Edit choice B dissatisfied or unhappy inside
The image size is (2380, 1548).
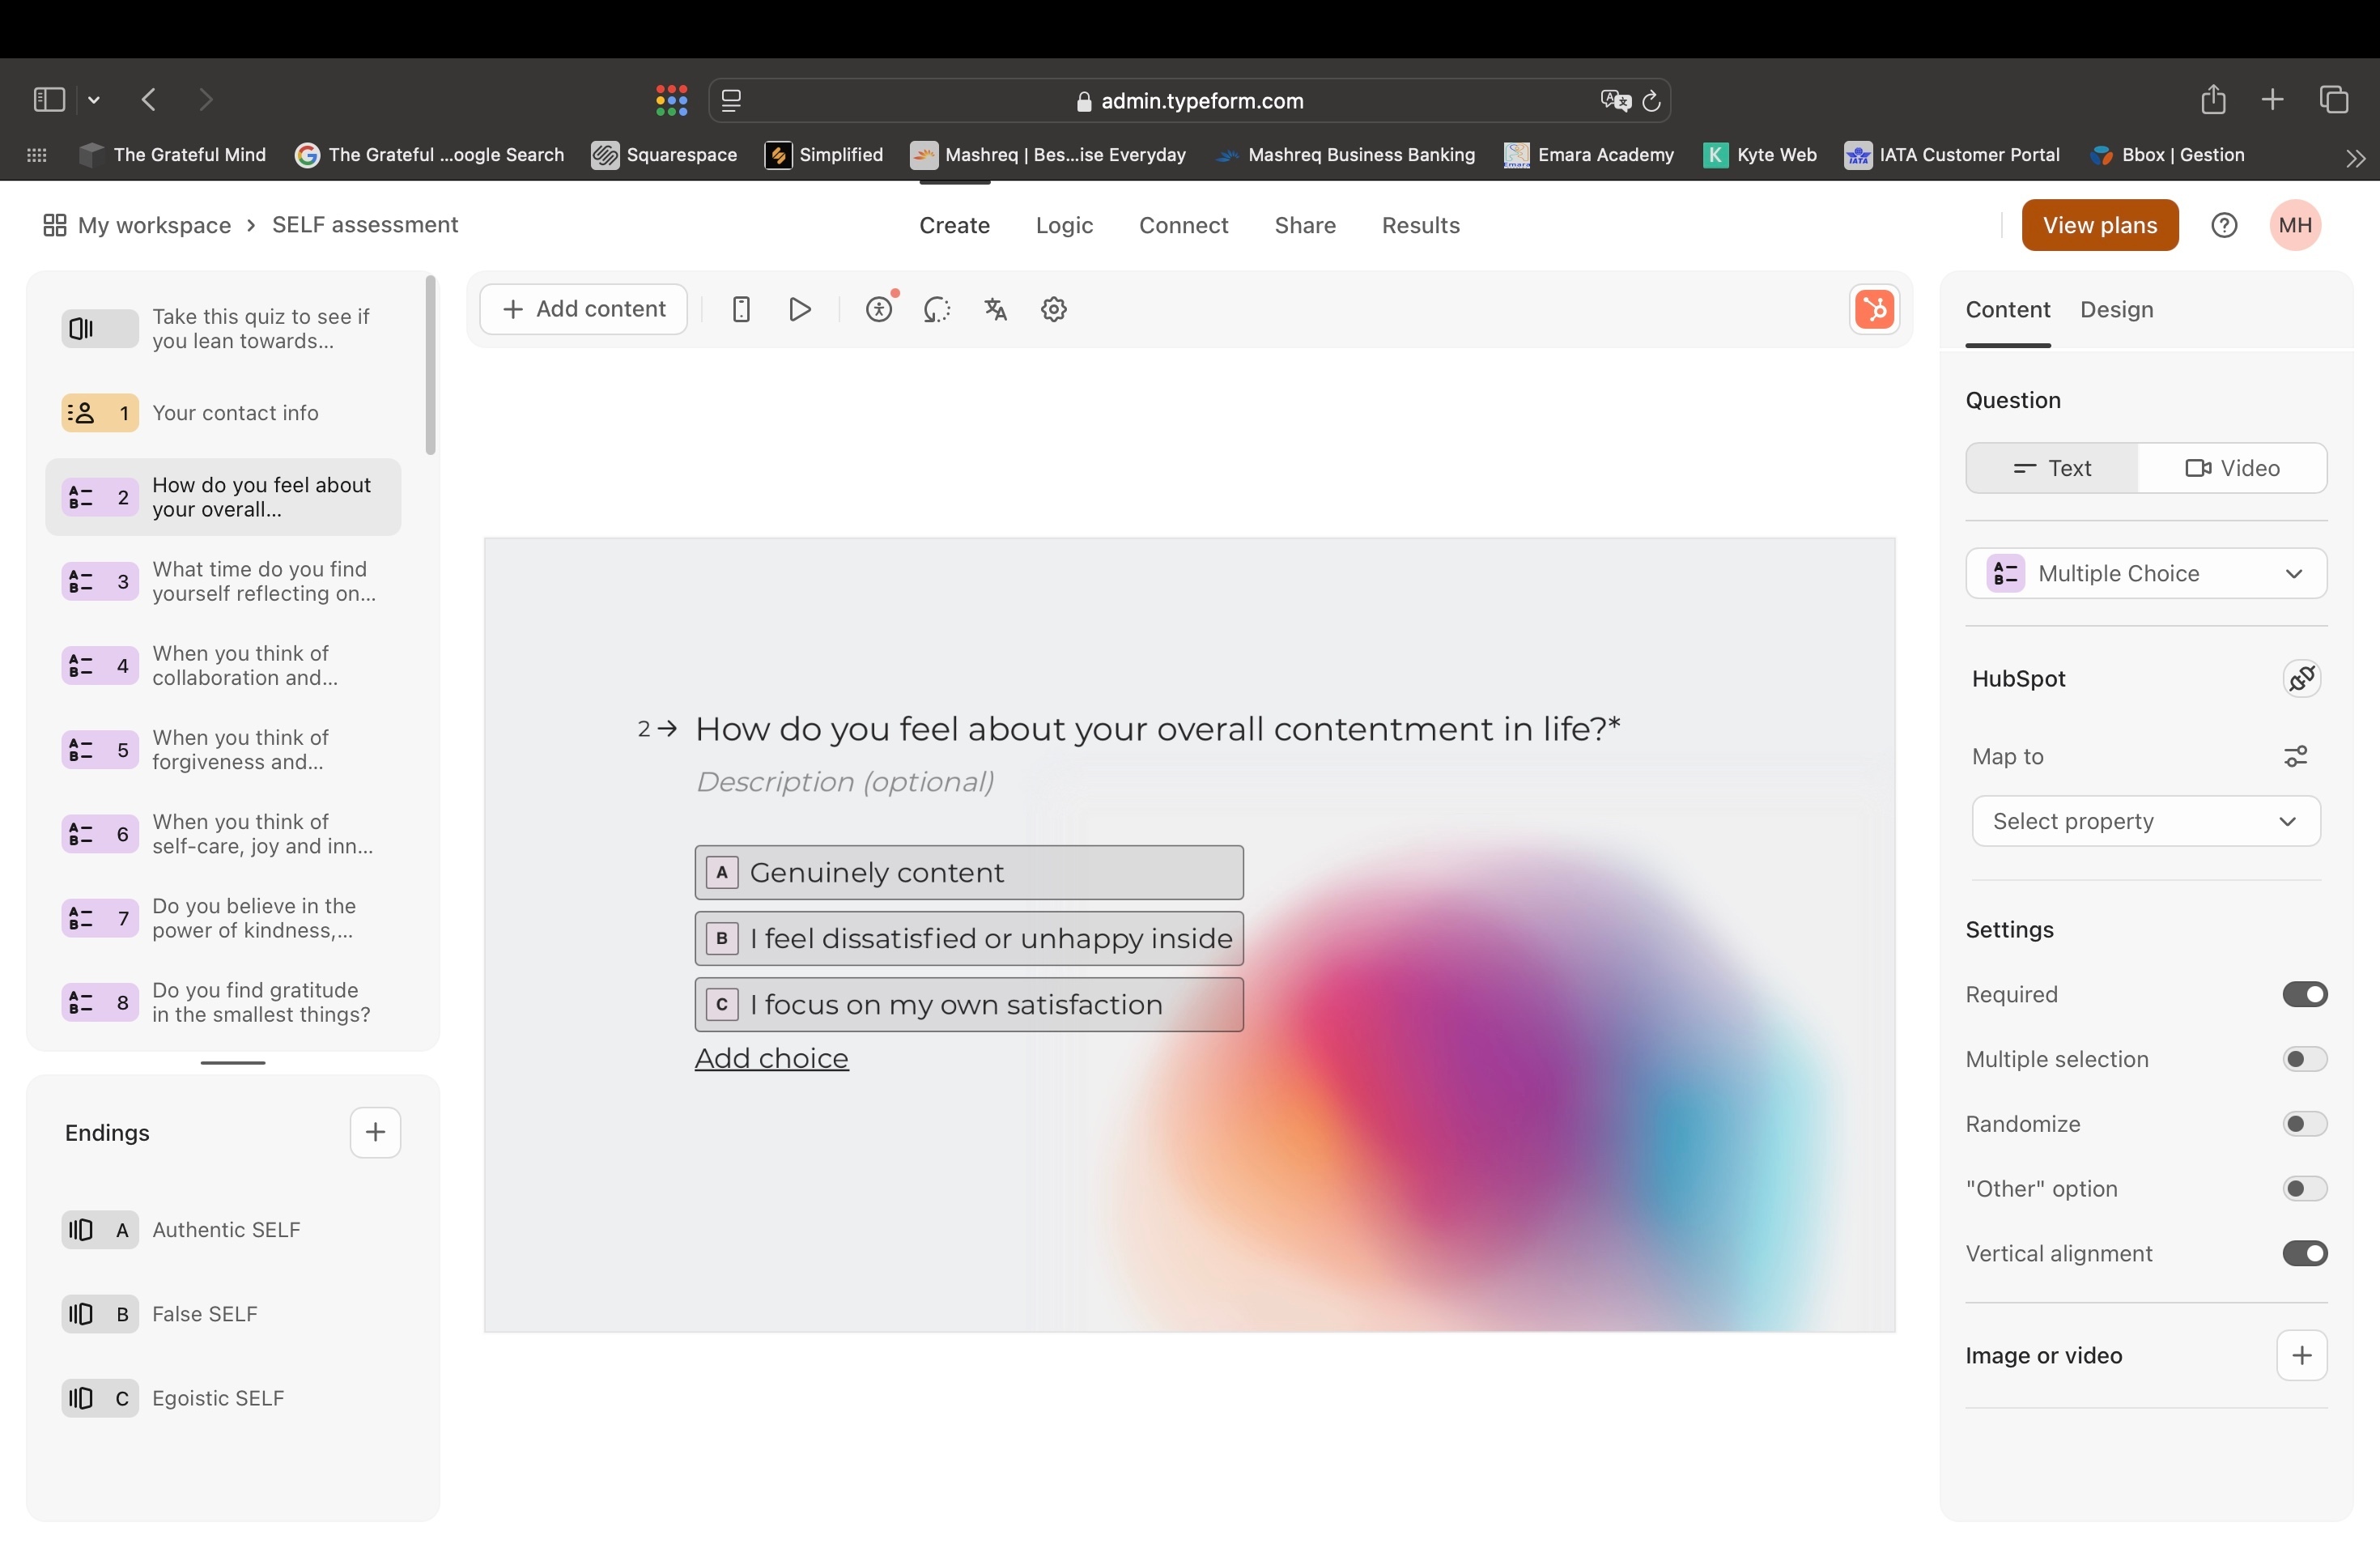(x=969, y=938)
